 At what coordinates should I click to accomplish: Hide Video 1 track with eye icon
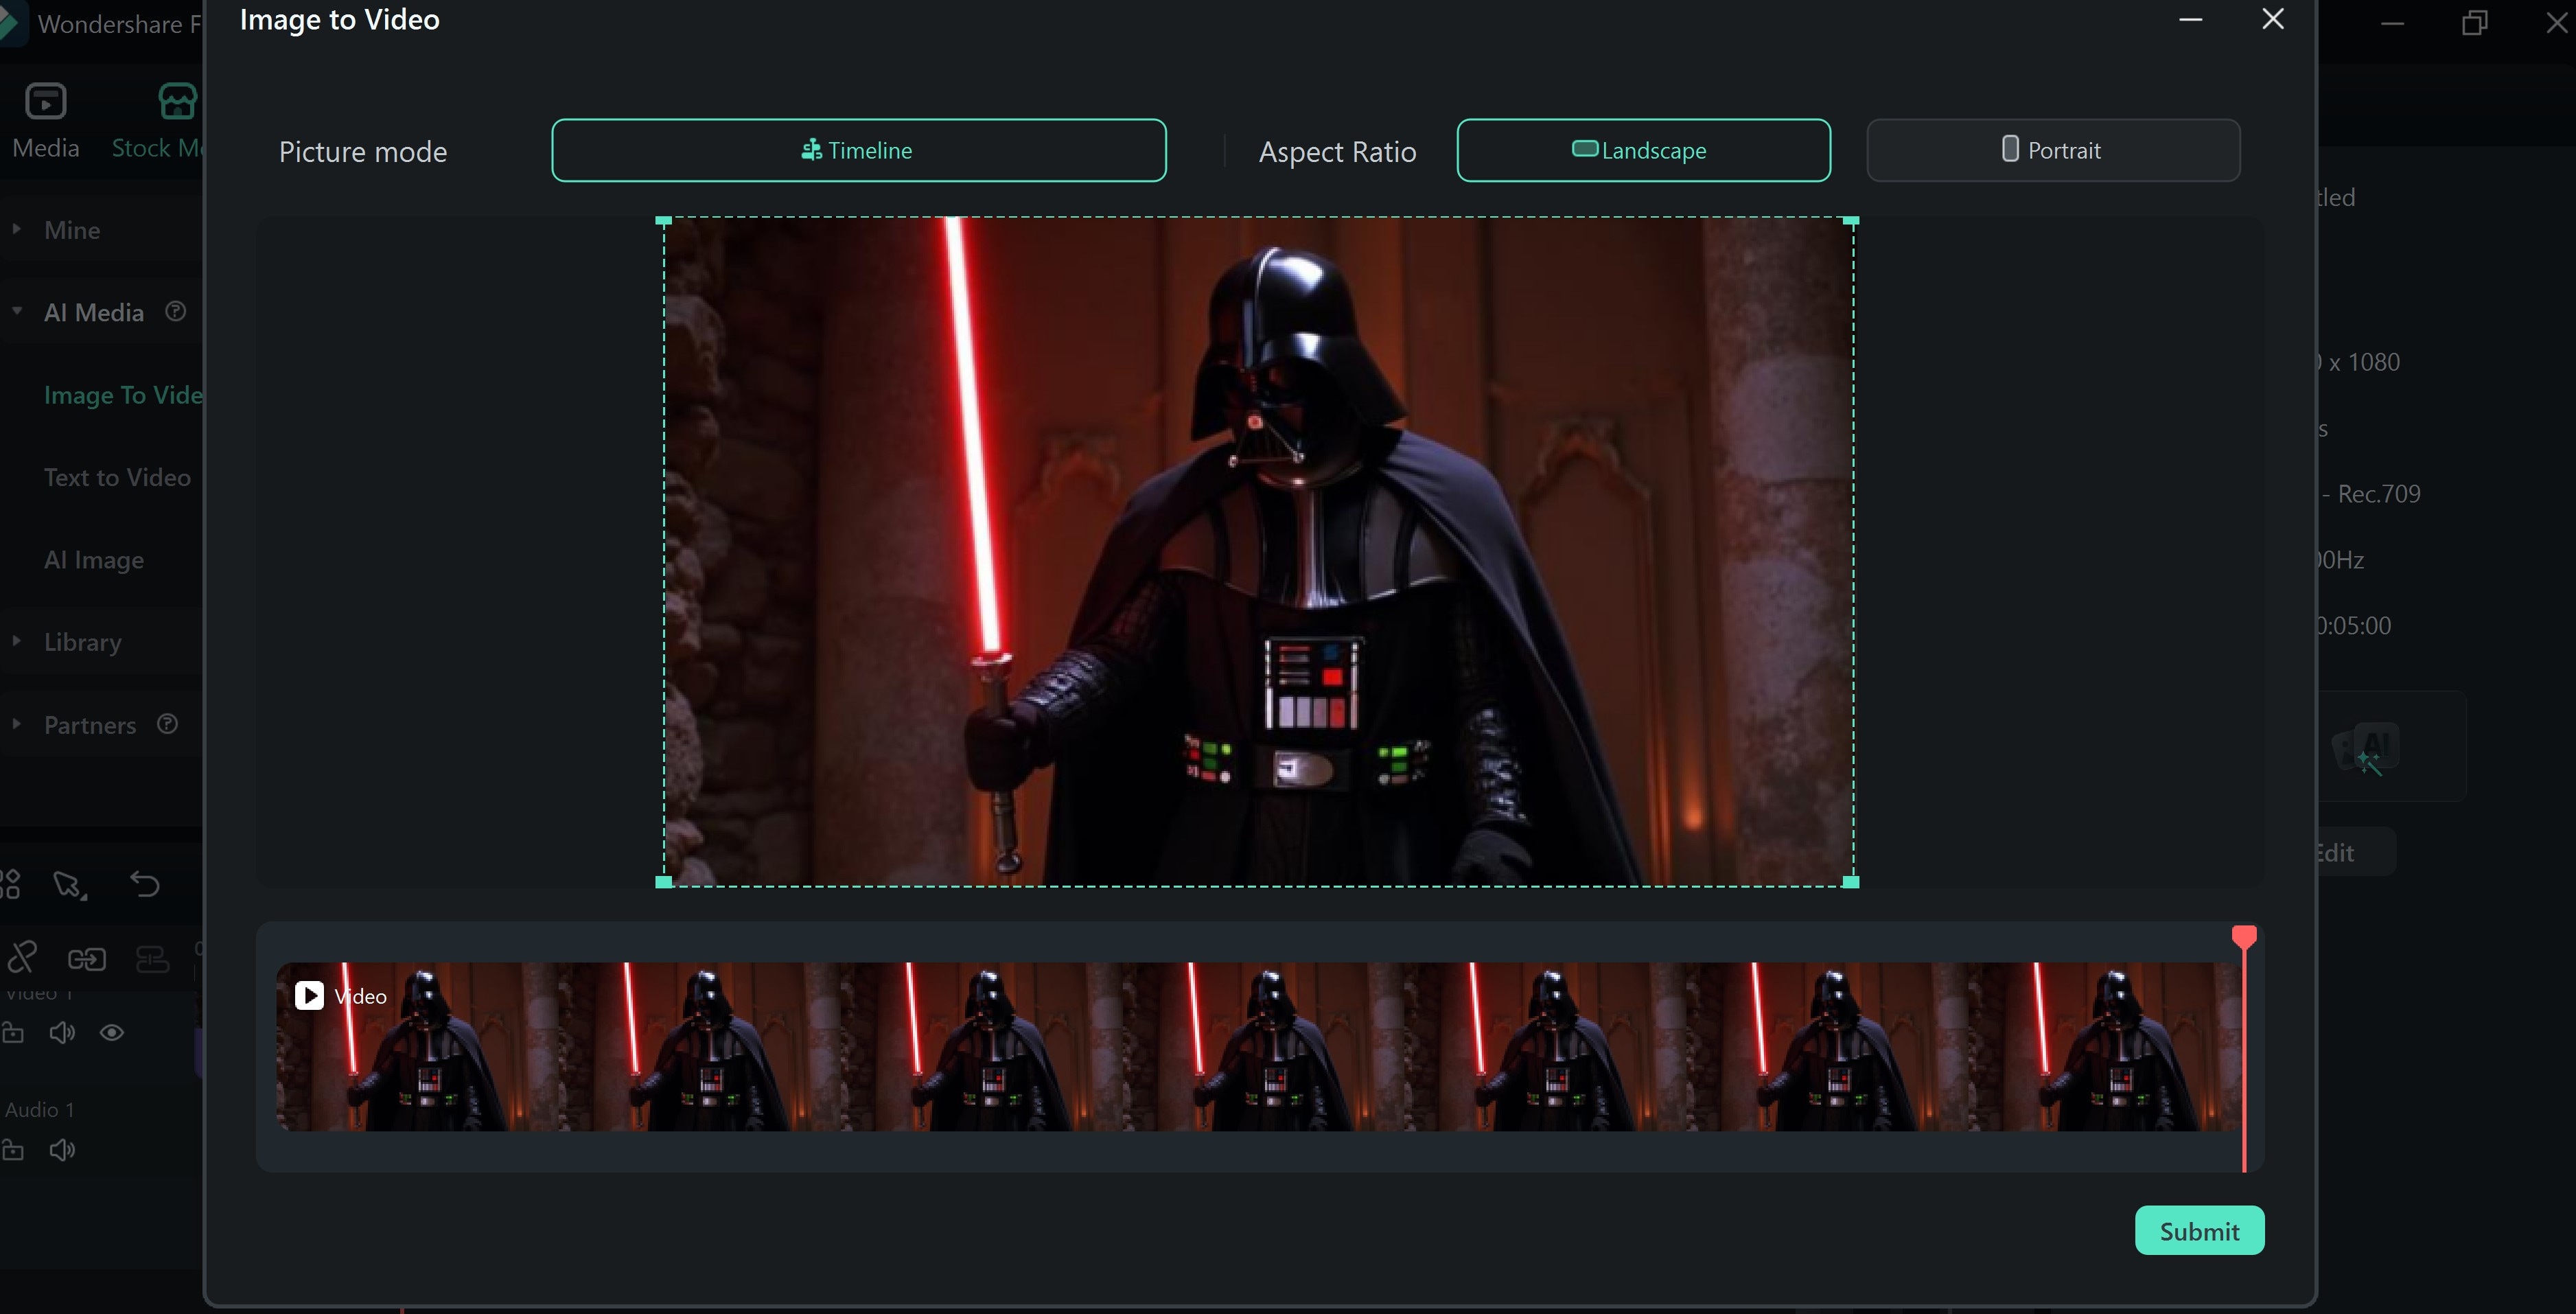[x=112, y=1032]
